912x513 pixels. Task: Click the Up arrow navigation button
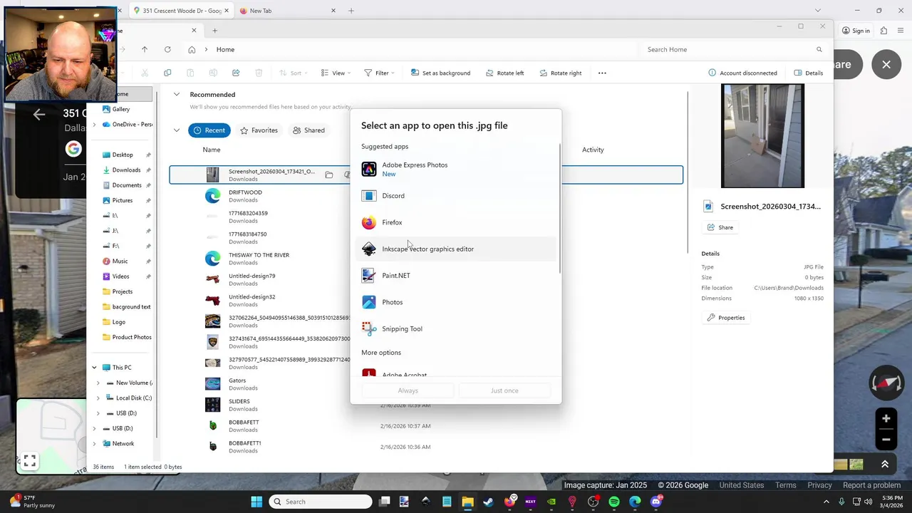145,49
